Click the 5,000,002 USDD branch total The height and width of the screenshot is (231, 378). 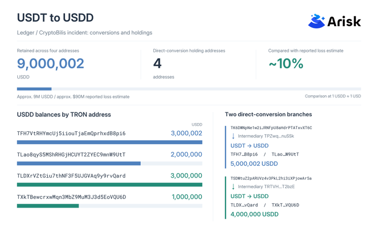pyautogui.click(x=254, y=164)
